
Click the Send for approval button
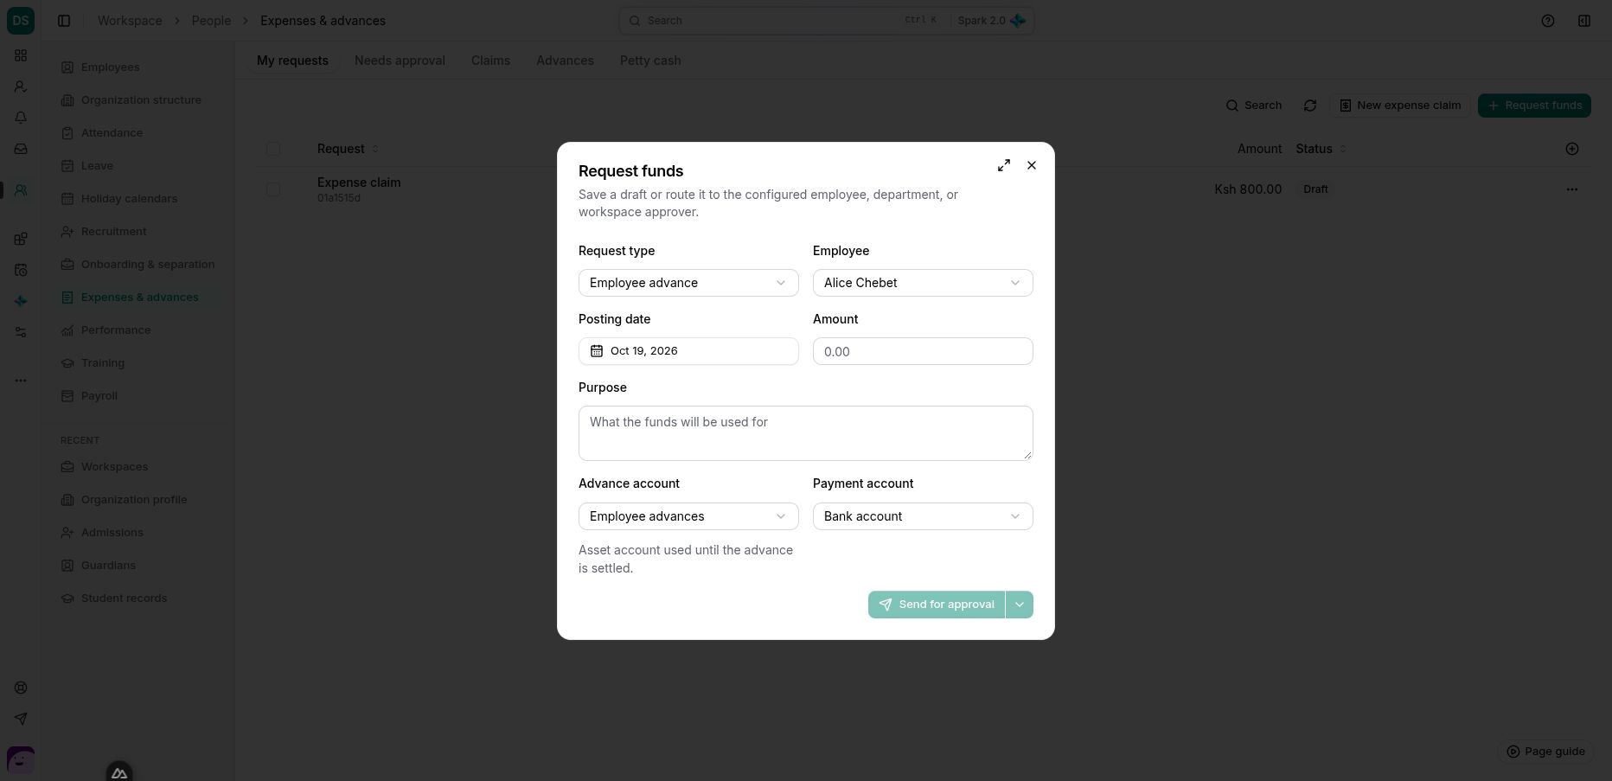(937, 605)
